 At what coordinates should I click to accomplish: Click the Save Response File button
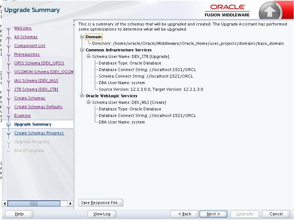(101, 203)
